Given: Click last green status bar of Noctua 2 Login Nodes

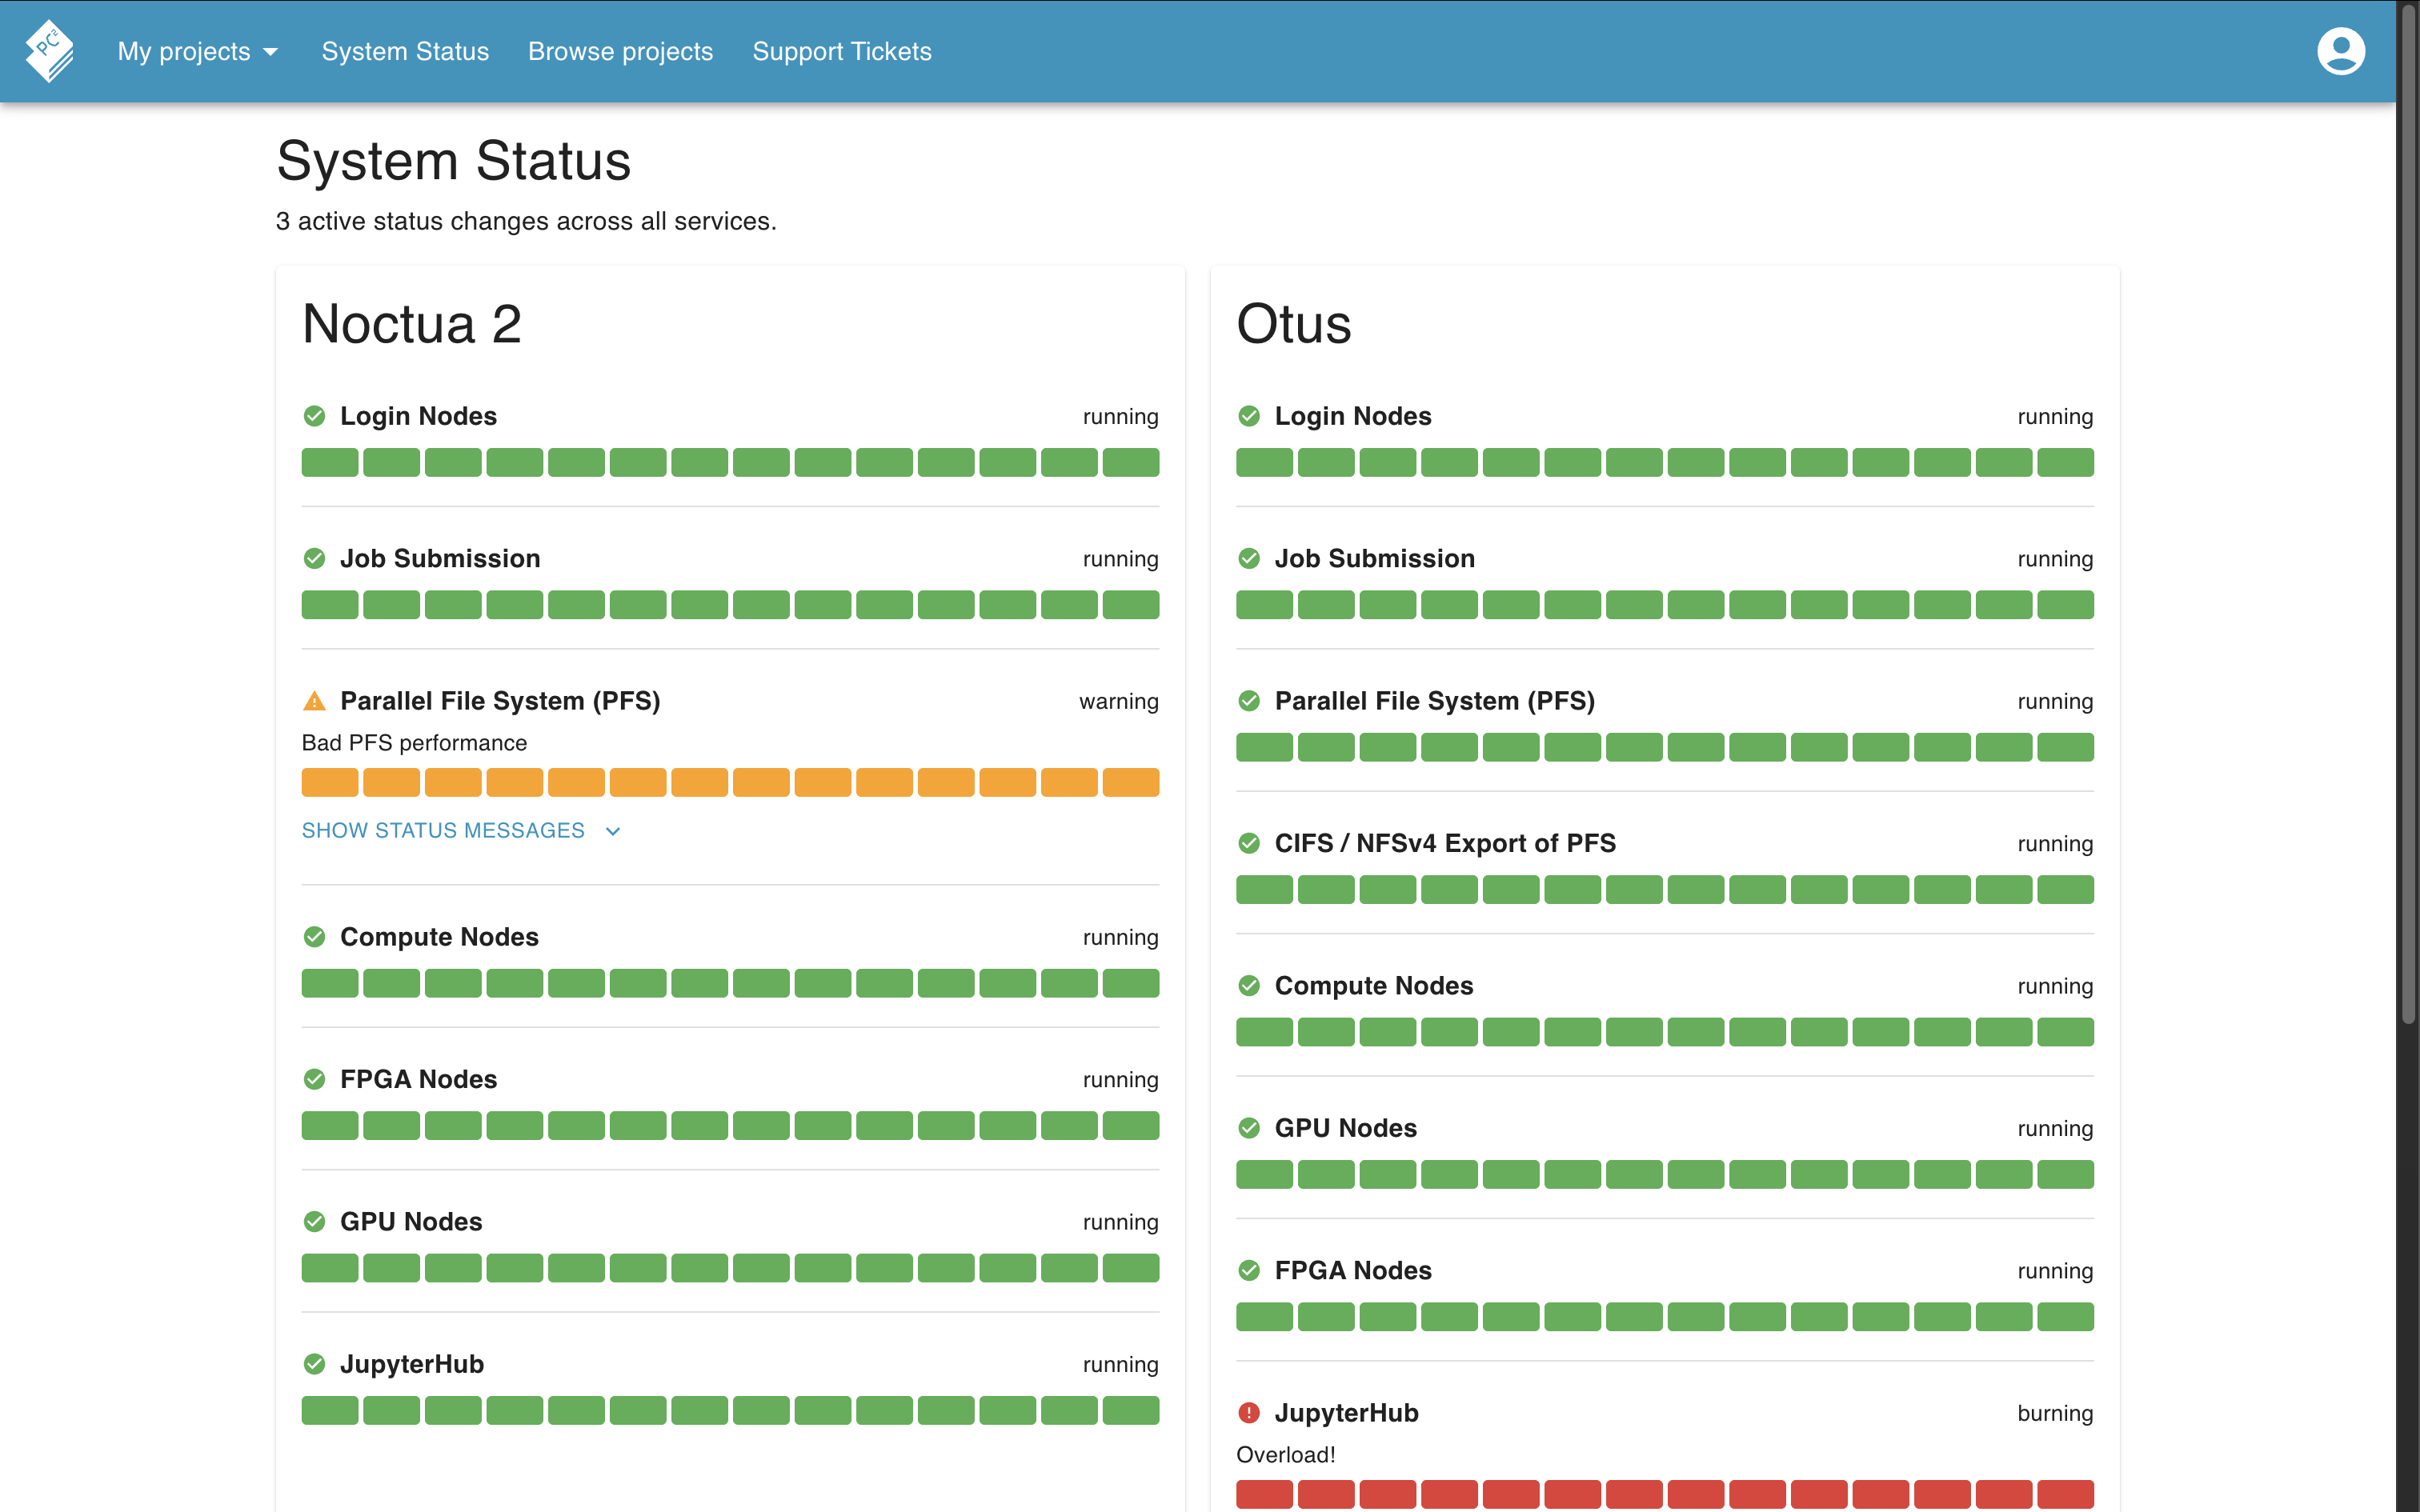Looking at the screenshot, I should pyautogui.click(x=1130, y=462).
